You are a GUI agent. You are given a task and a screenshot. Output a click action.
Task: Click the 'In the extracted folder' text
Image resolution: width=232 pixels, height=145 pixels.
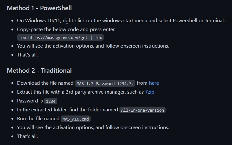[68, 110]
